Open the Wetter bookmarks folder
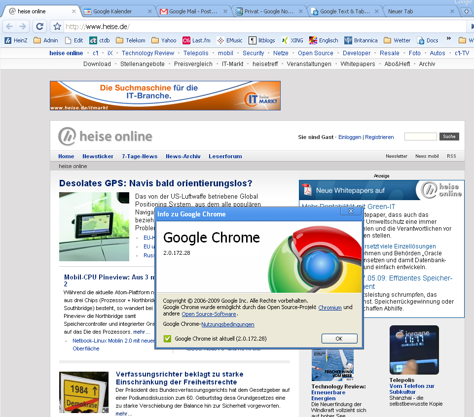474x417 pixels. click(397, 40)
